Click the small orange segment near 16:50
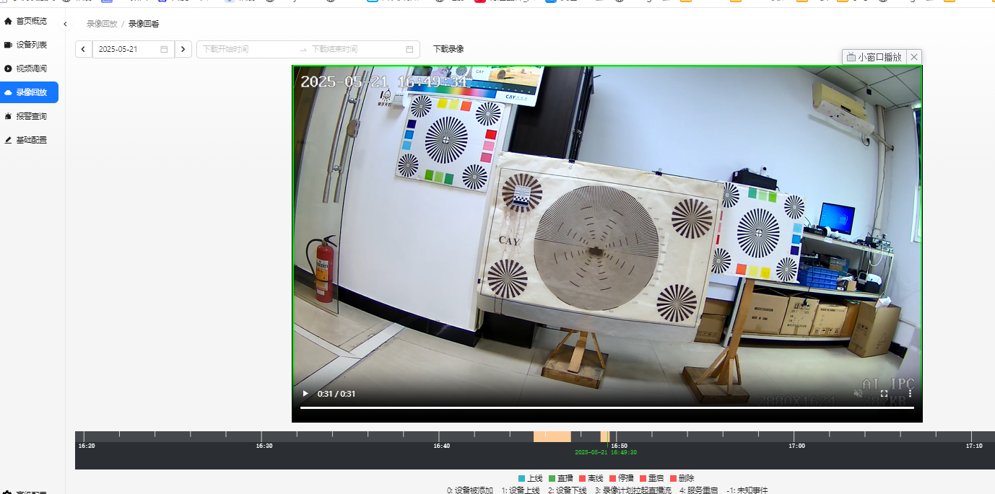The height and width of the screenshot is (494, 995). [604, 436]
